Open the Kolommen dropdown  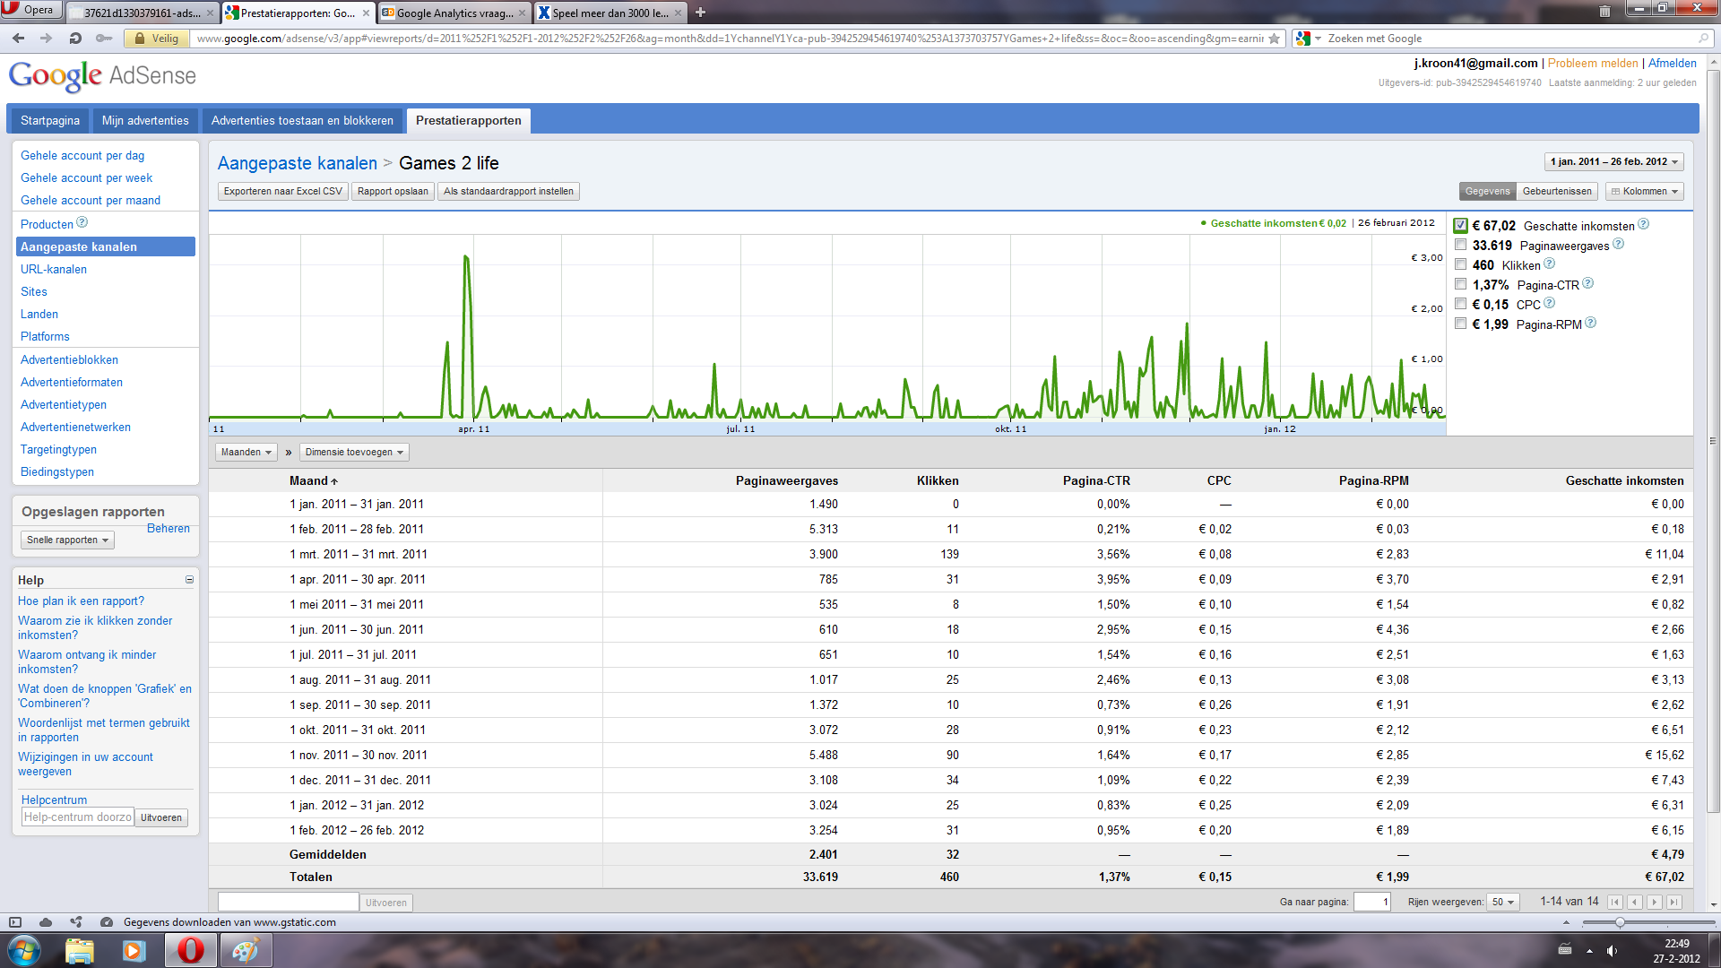click(1644, 191)
